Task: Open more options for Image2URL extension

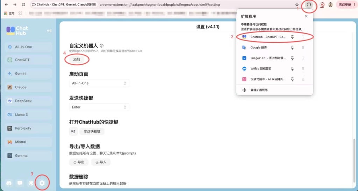Action: 303,58
